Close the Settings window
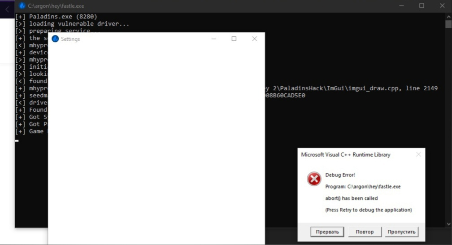 (254, 39)
